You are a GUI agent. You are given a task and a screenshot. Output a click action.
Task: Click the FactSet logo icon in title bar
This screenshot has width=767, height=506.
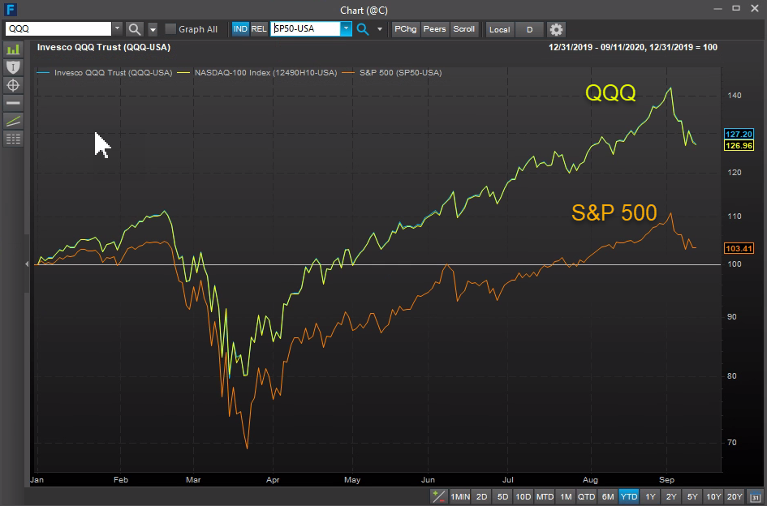(10, 9)
